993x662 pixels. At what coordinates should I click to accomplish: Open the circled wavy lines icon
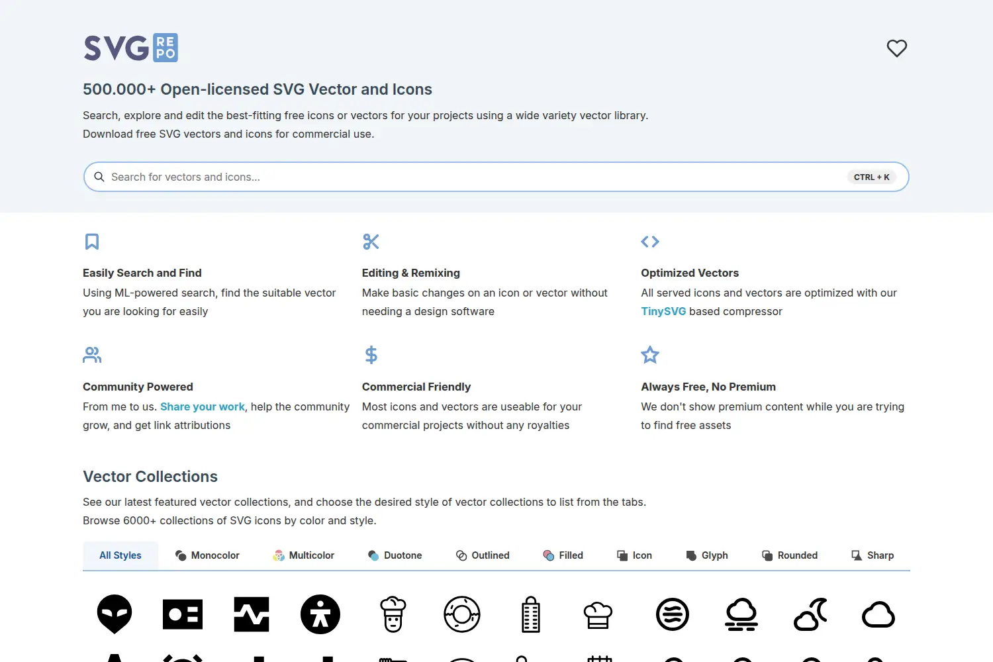pyautogui.click(x=673, y=614)
